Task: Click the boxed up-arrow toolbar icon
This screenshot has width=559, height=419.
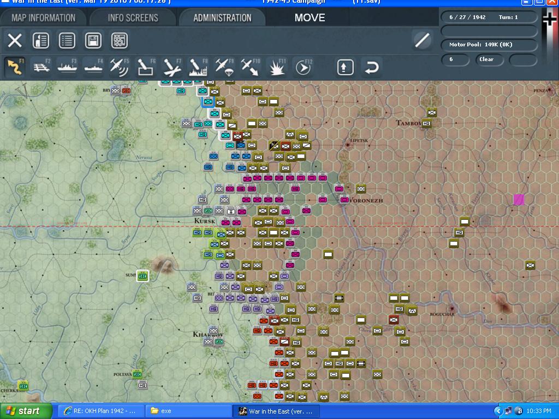Action: (345, 67)
